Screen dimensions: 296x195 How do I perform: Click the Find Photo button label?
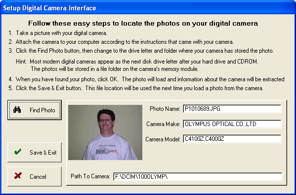(42, 110)
